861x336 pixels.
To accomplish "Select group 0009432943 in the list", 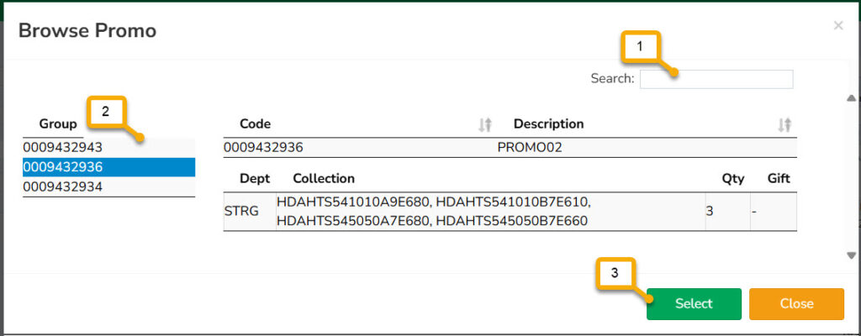I will [63, 148].
